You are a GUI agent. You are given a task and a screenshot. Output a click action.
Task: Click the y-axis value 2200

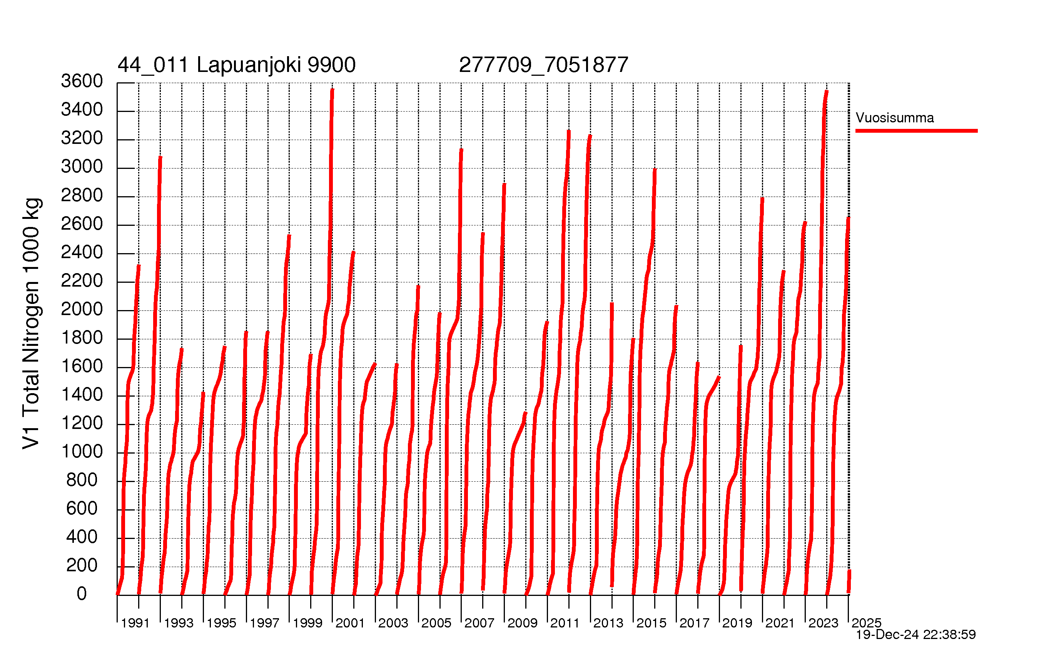point(82,281)
